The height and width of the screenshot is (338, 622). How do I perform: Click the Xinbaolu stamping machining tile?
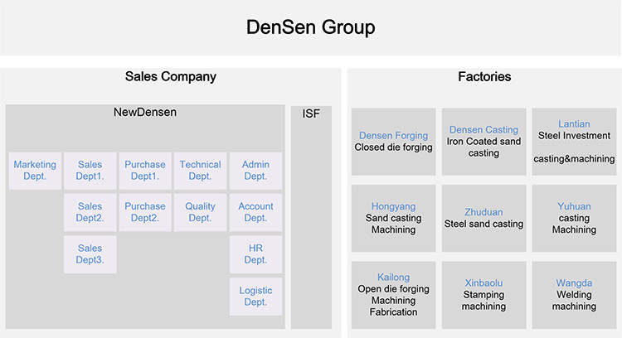(484, 294)
